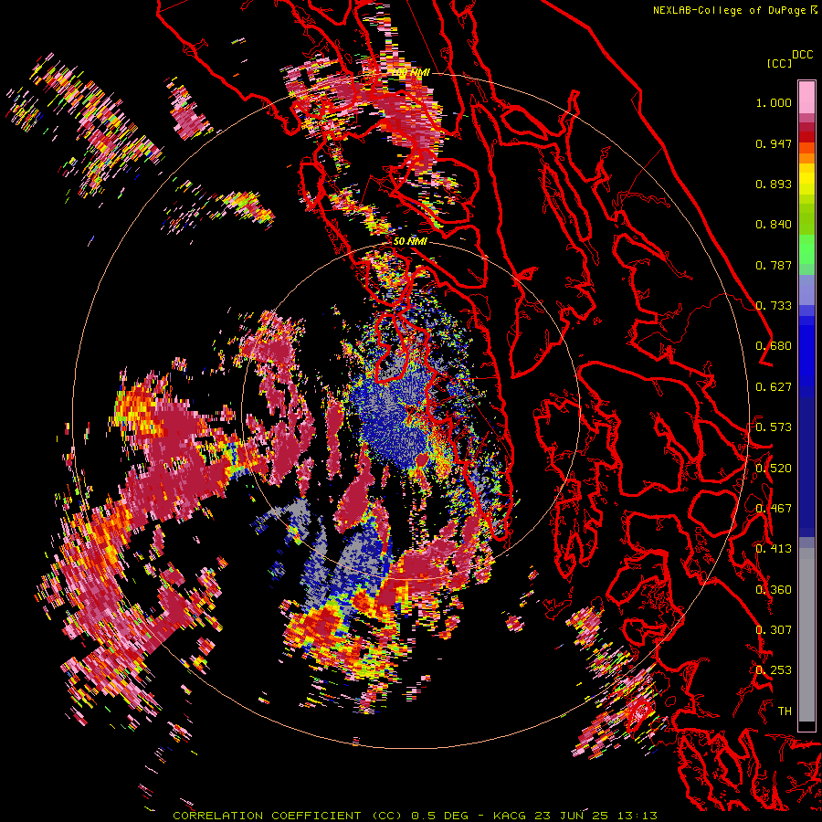
Task: Click the [CC] units label
Action: (780, 63)
